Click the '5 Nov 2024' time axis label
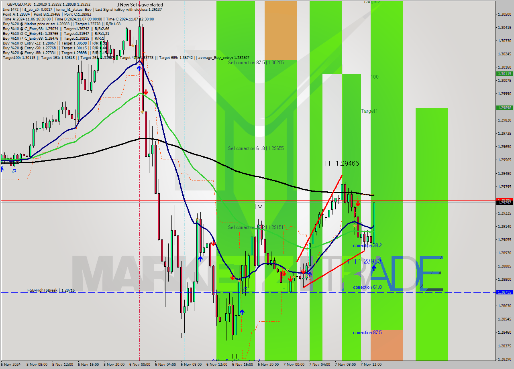 11,365
